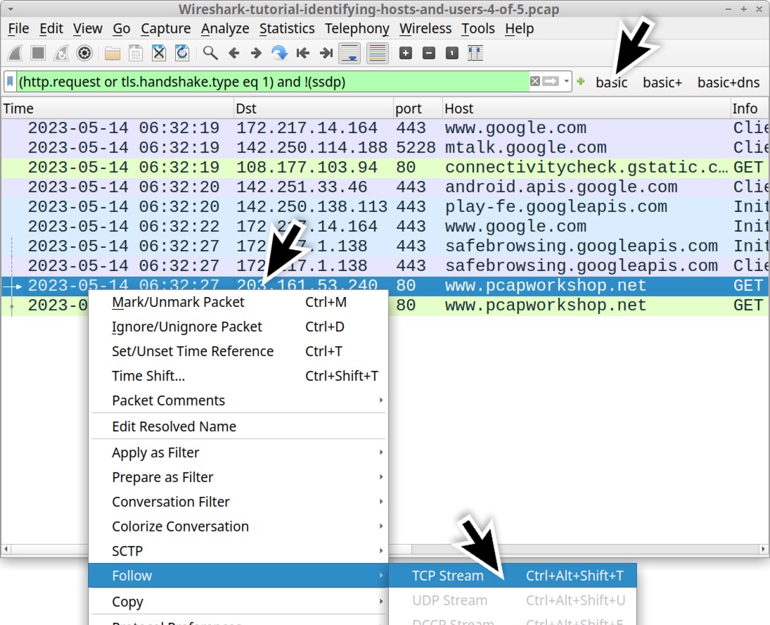Select connectivitycheck.gstatic.c… packet row
The height and width of the screenshot is (625, 770).
point(385,168)
